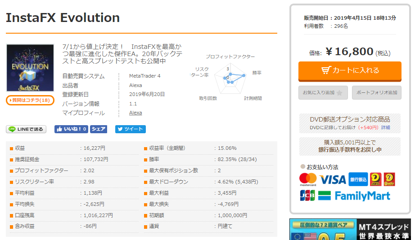Add item to cart with orange button

pos(350,71)
